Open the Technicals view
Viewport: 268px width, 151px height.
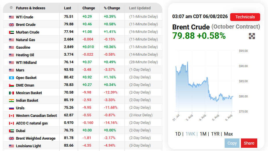point(245,17)
